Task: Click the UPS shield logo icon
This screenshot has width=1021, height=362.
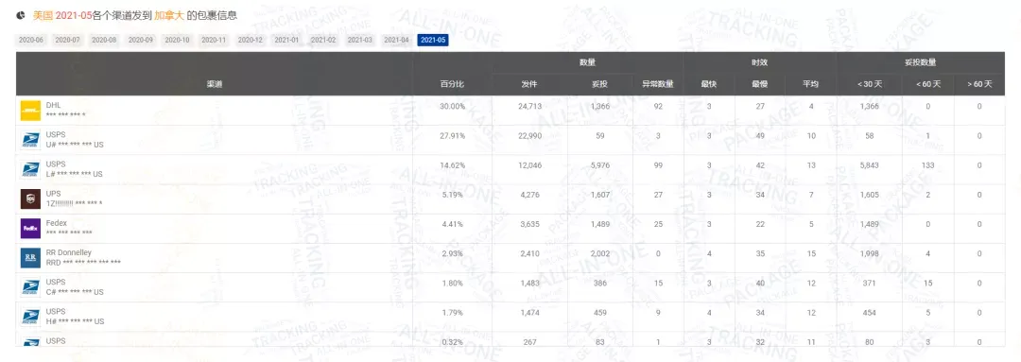Action: (30, 198)
